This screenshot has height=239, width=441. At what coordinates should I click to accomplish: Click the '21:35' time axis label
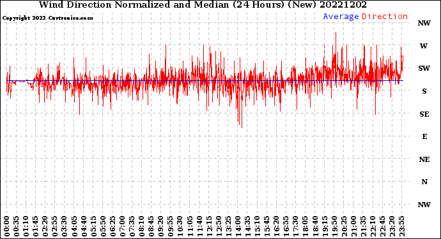click(x=363, y=226)
